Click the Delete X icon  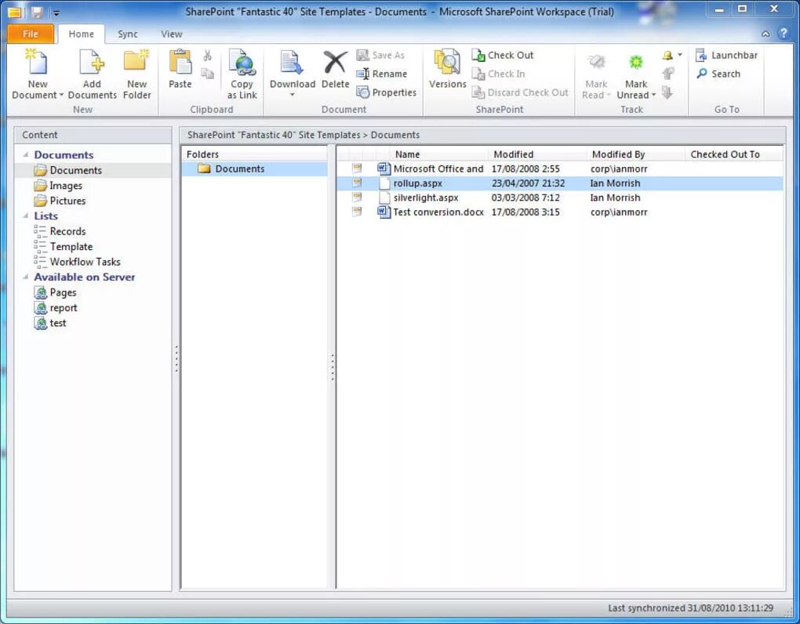click(x=335, y=62)
